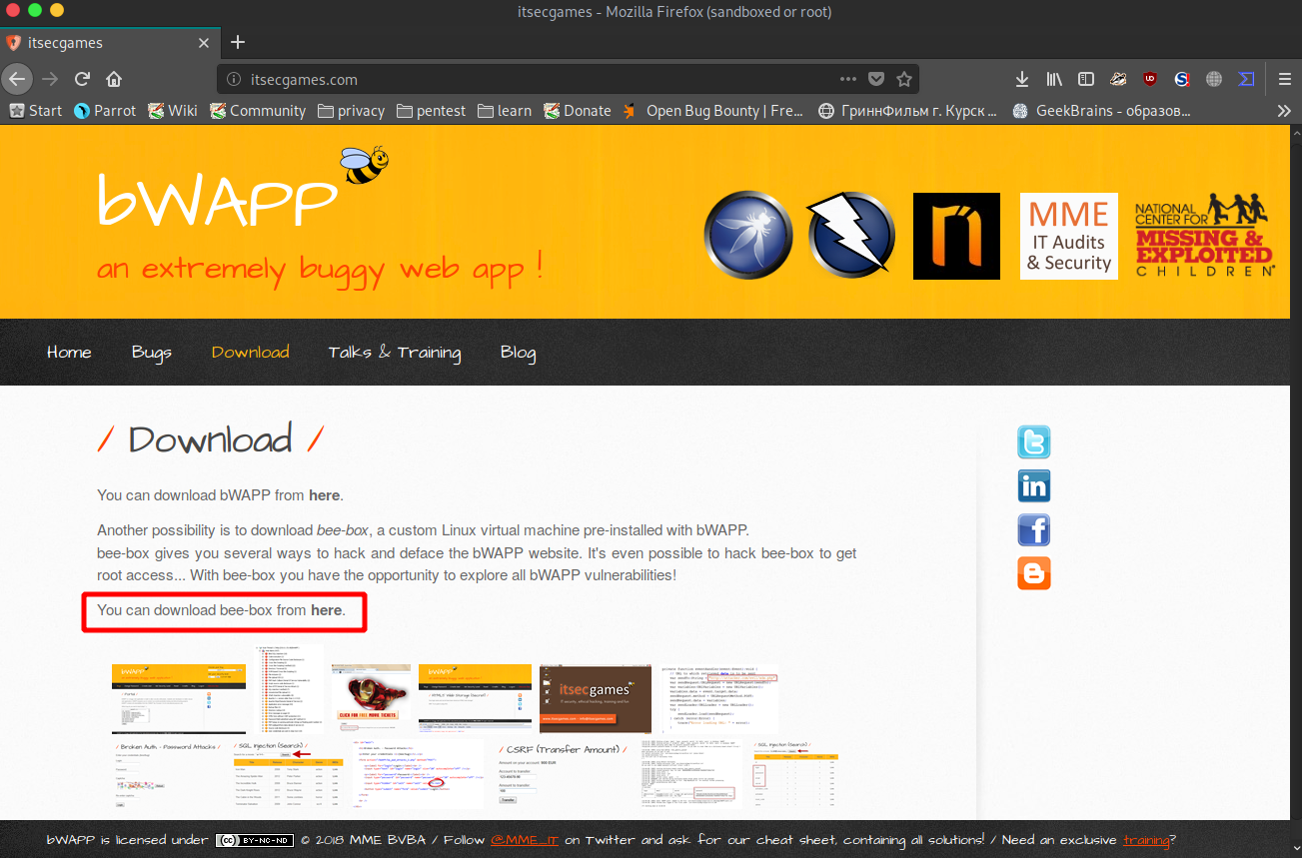Click the S! extension icon
This screenshot has width=1302, height=858.
1182,79
